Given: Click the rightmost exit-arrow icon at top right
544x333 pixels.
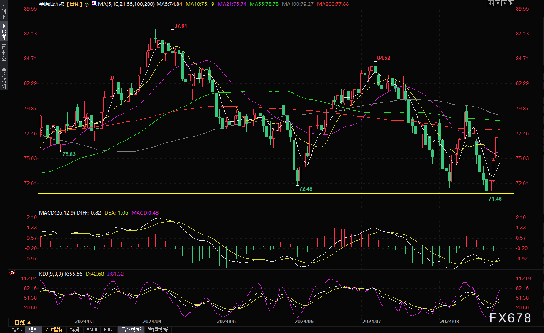Looking at the screenshot, I should pos(511,4).
